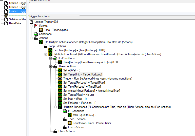Click the clock icon for Countdown Timer - Pause Timer

[70, 123]
